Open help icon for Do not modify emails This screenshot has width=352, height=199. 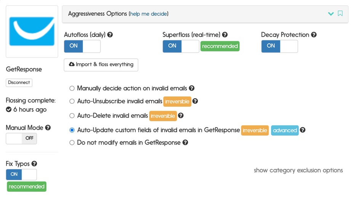click(185, 143)
